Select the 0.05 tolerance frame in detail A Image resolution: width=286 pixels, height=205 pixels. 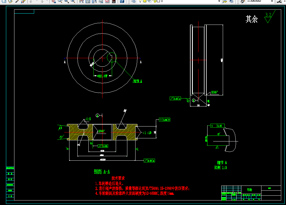tap(217, 126)
